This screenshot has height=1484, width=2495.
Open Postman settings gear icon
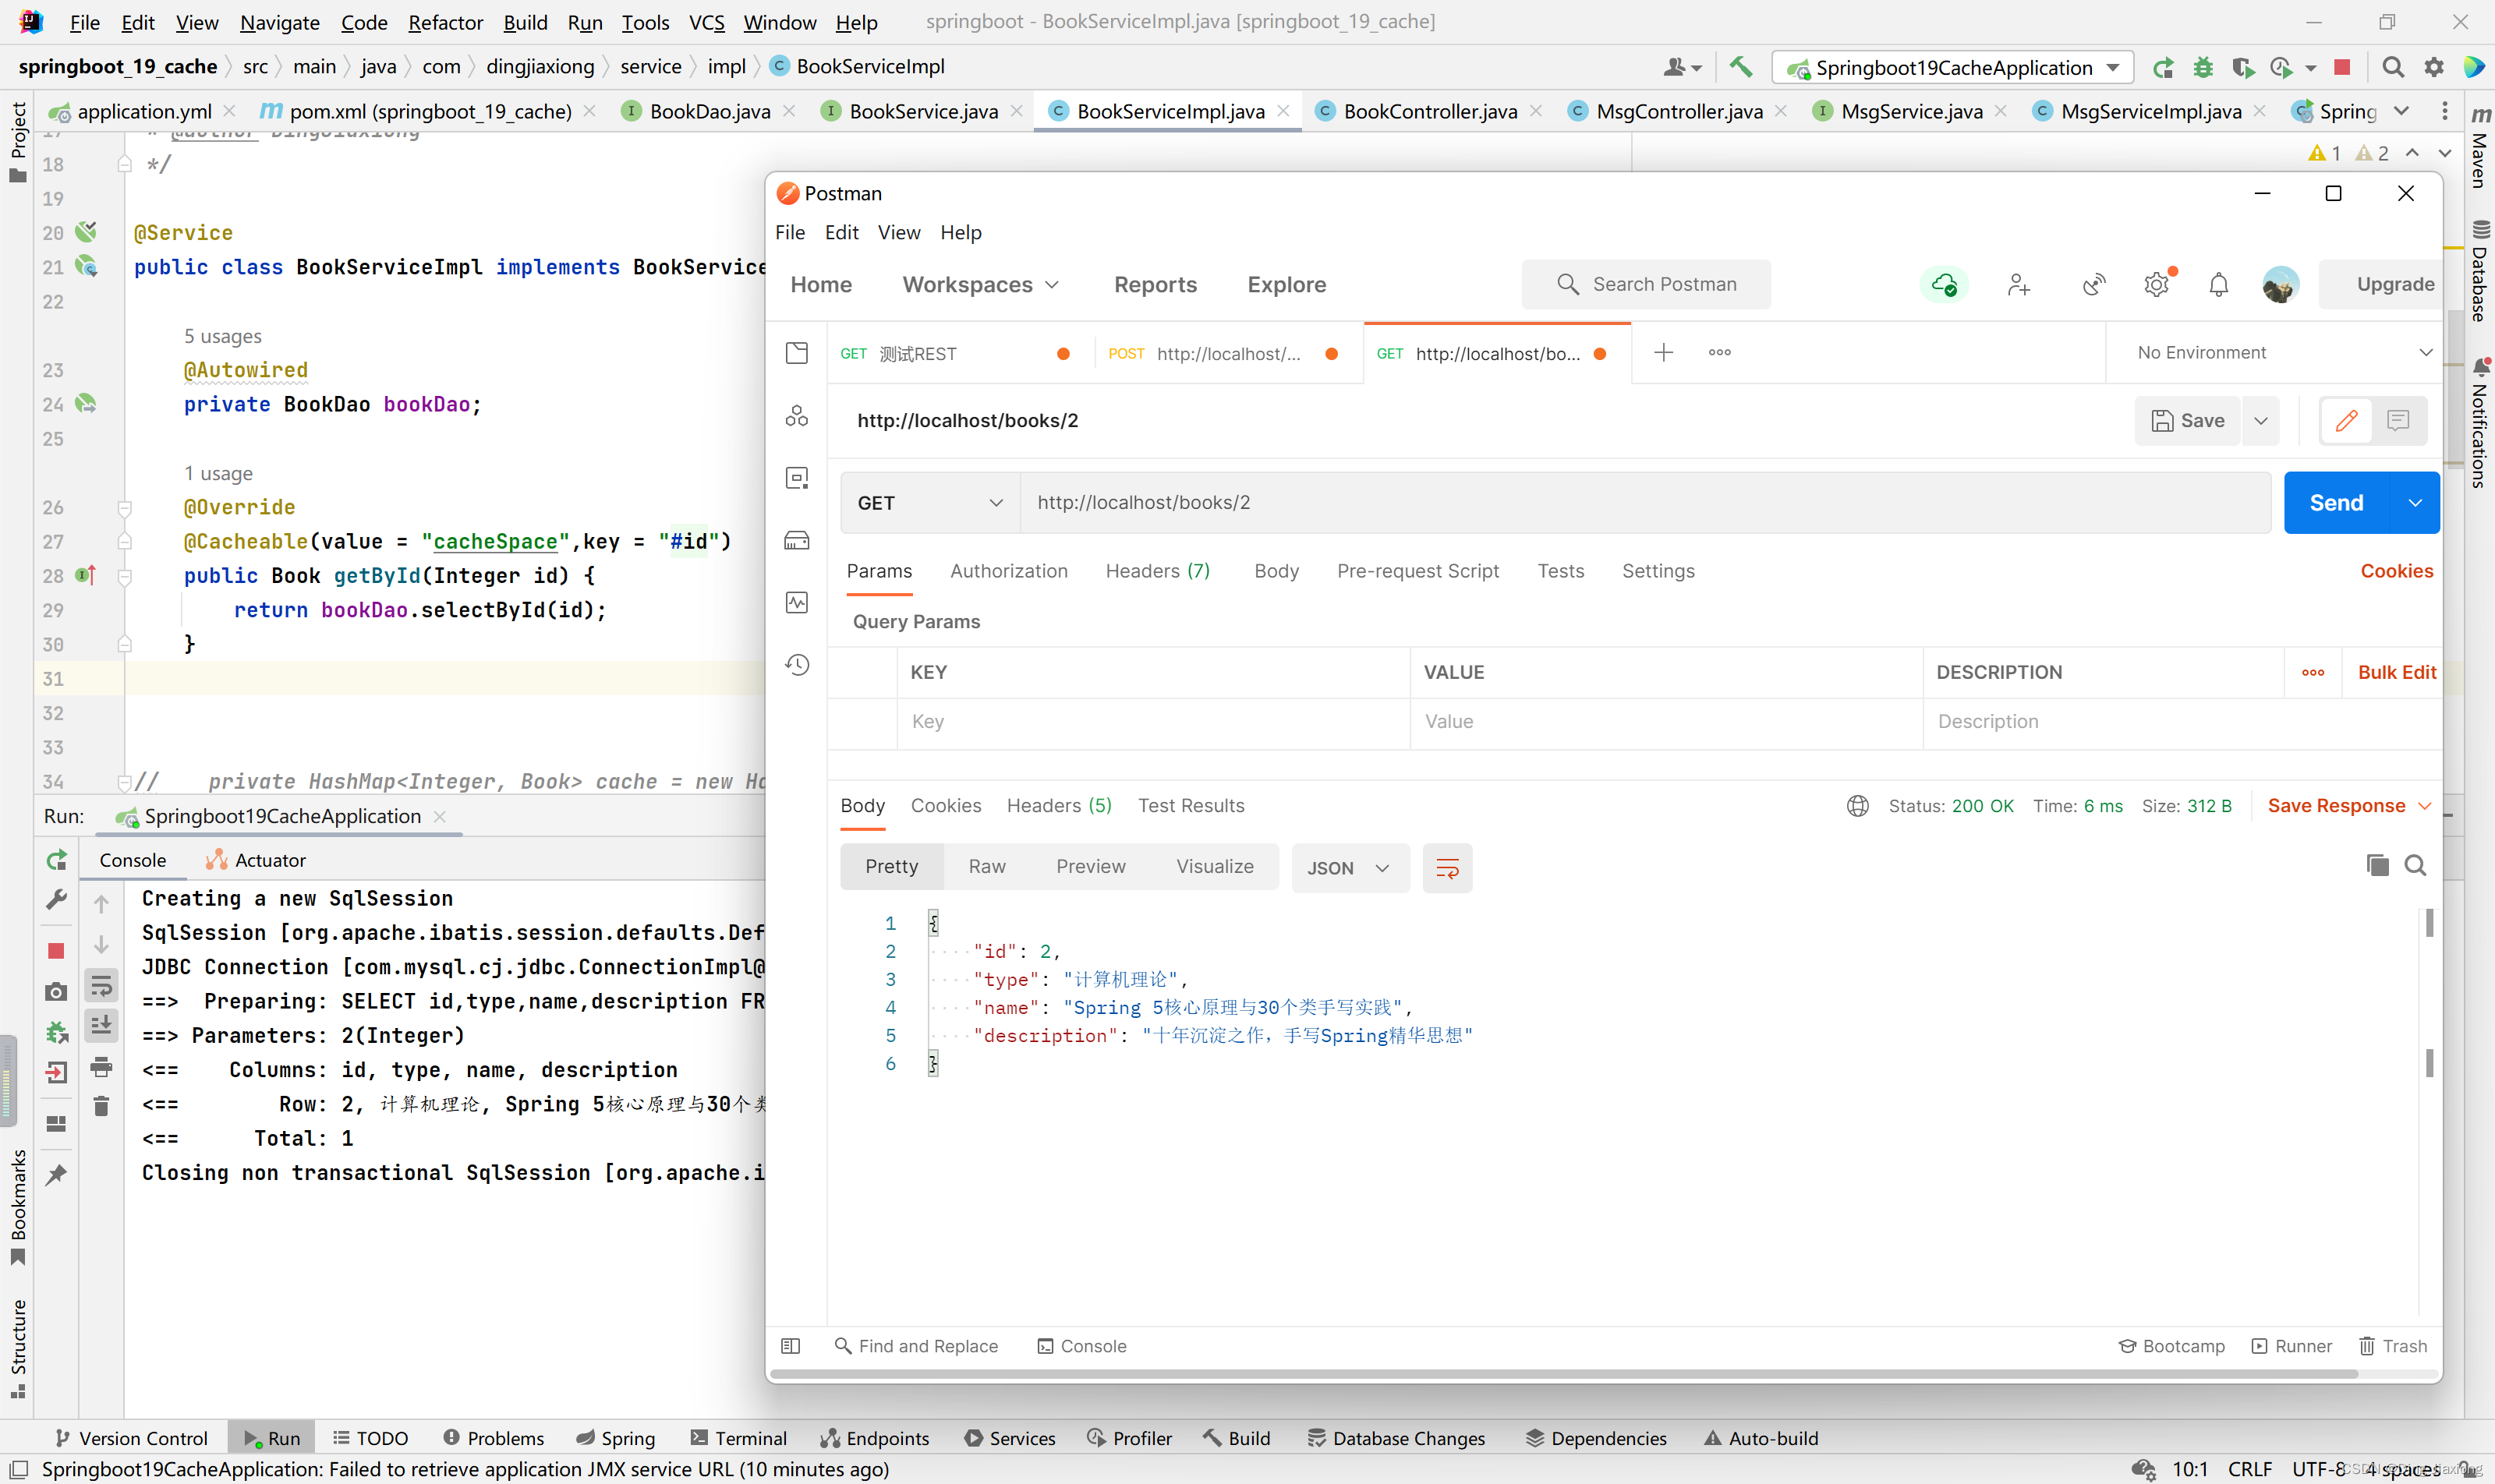tap(2156, 285)
